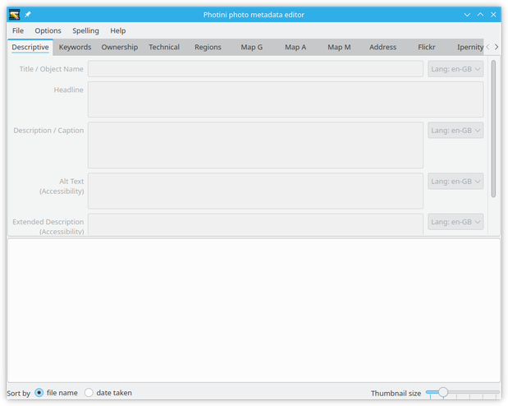Click the 'Thumbnail size' label
This screenshot has width=508, height=406.
[396, 394]
